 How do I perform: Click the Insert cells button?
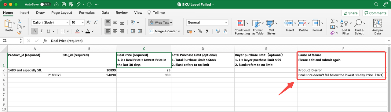pos(290,26)
